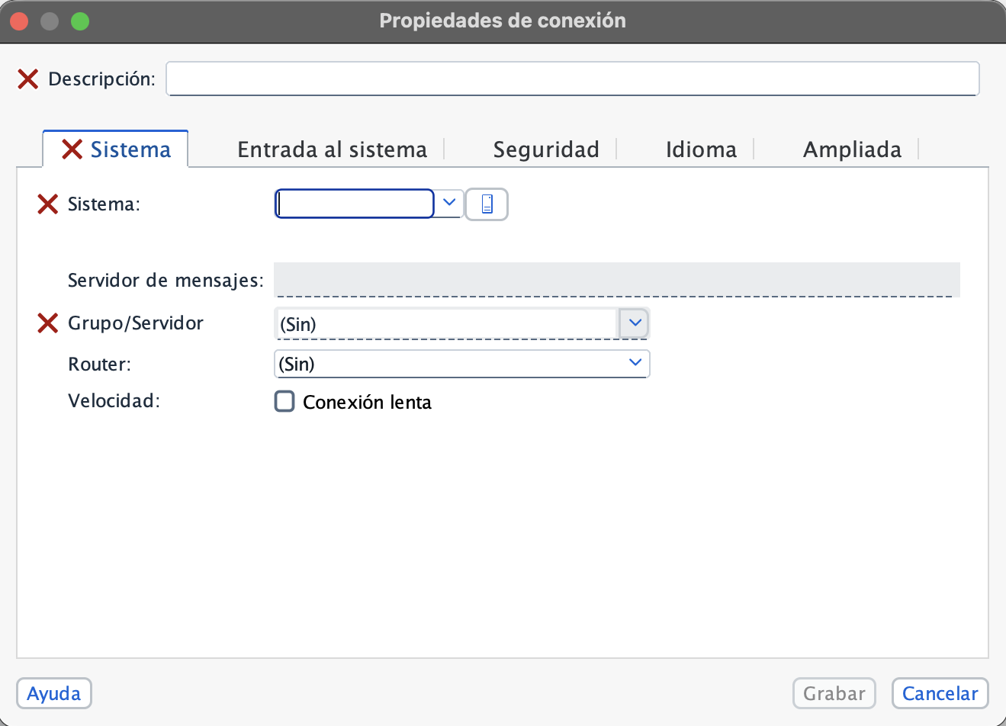Click the red error icon beside the Sistema field label
This screenshot has width=1006, height=726.
pyautogui.click(x=48, y=204)
